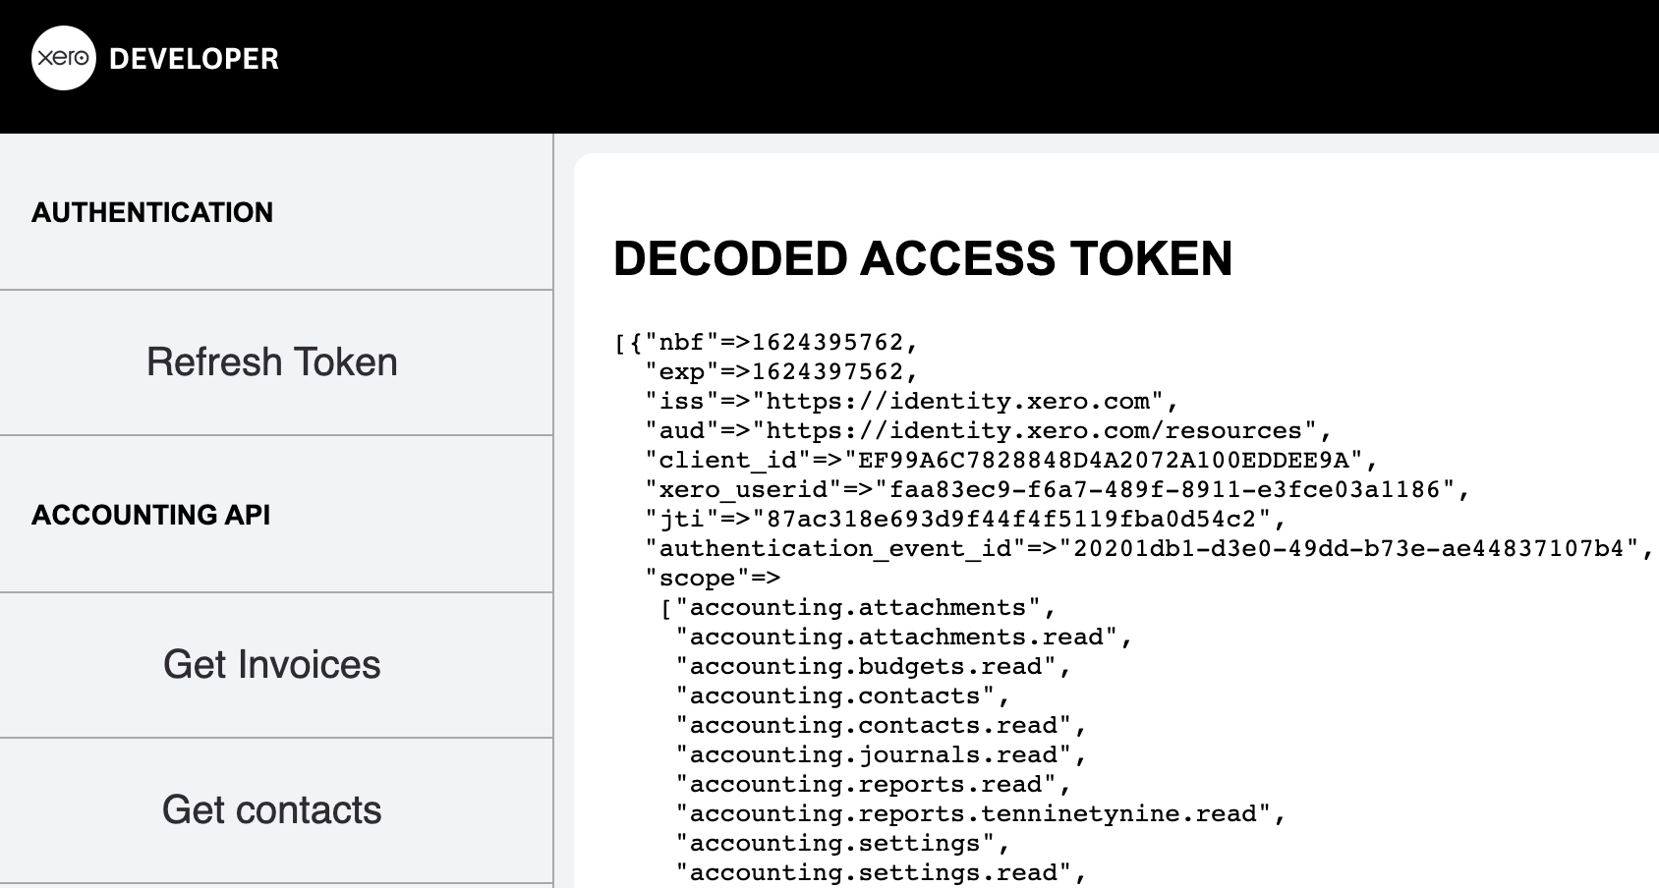Click the xero_userid value line

pyautogui.click(x=1165, y=489)
